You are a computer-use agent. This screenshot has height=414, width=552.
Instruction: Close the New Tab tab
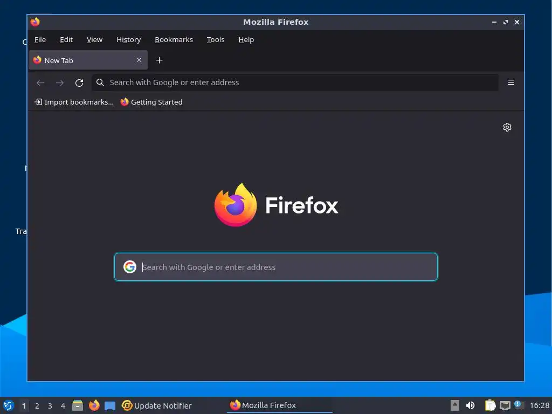tap(139, 60)
